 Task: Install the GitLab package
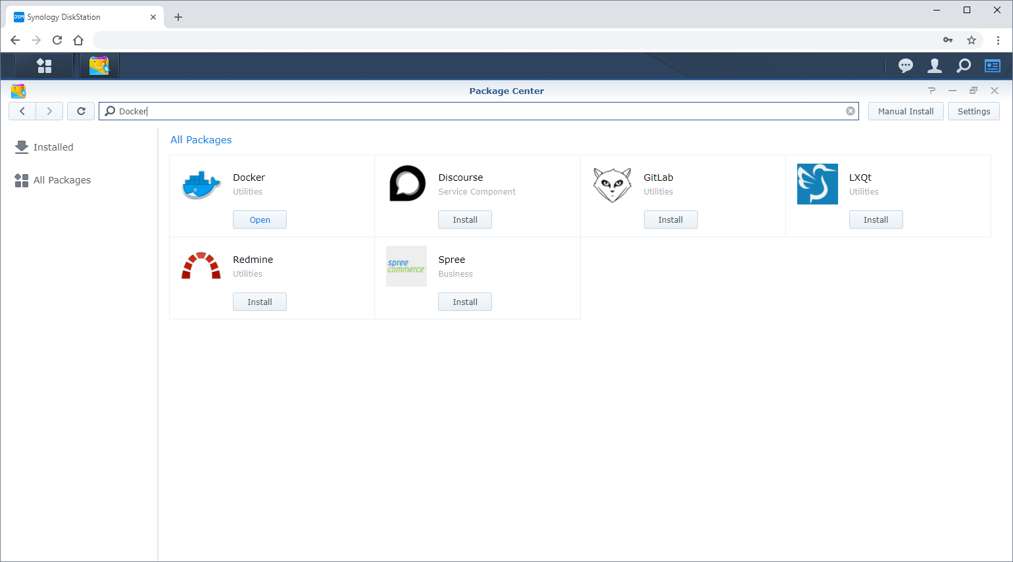(670, 220)
